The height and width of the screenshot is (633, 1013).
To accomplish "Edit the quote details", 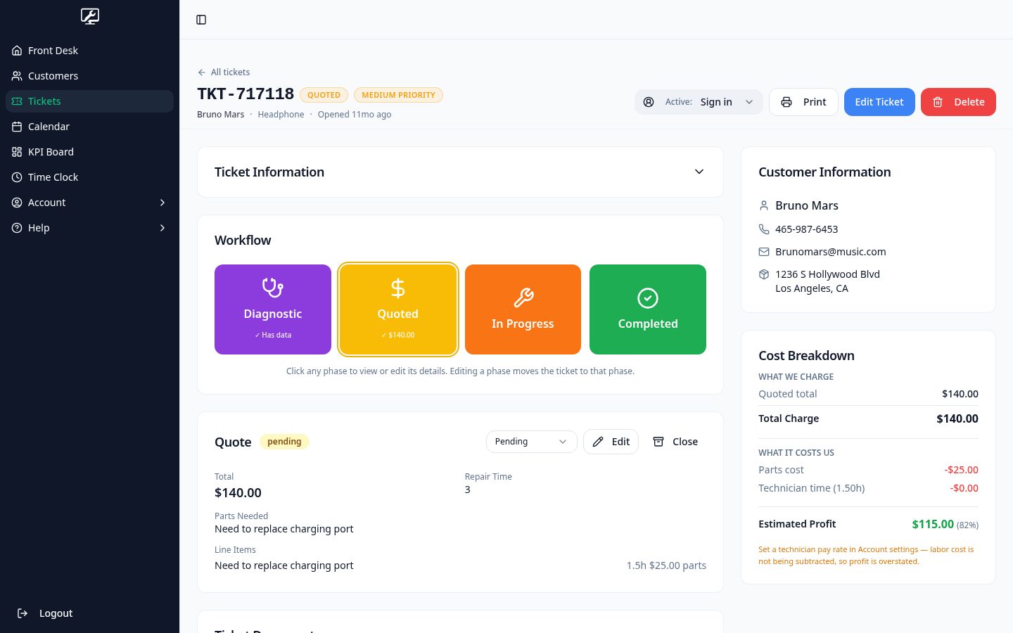I will coord(611,442).
